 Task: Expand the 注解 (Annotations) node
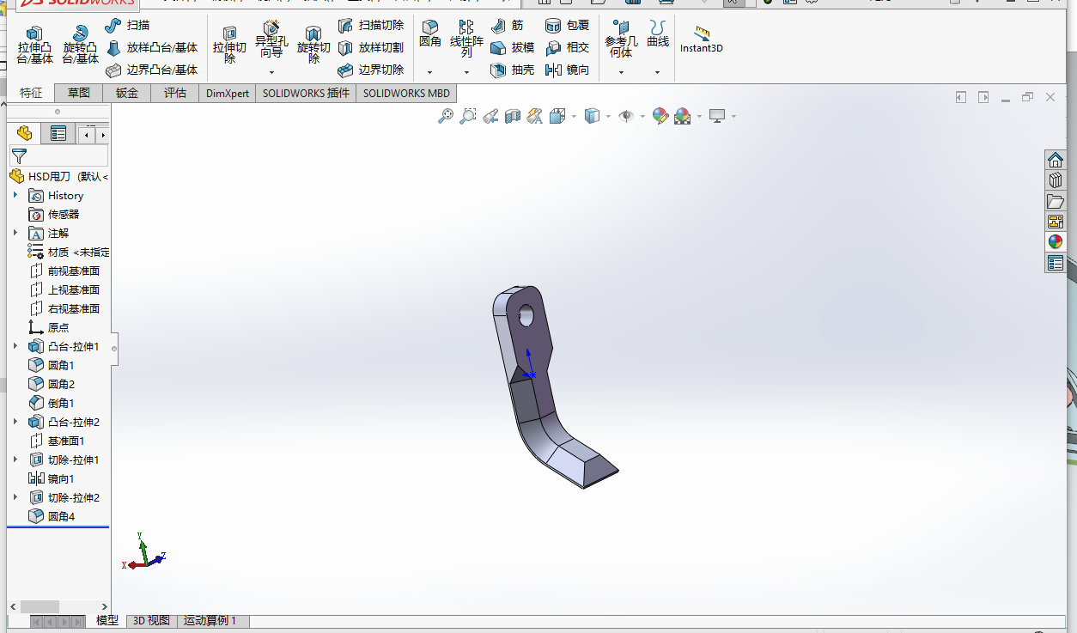tap(15, 233)
